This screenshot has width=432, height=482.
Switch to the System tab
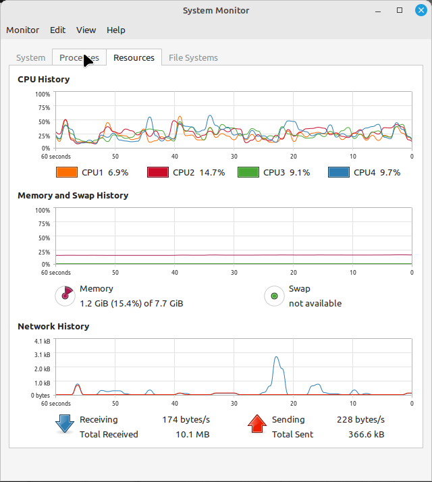pyautogui.click(x=31, y=58)
